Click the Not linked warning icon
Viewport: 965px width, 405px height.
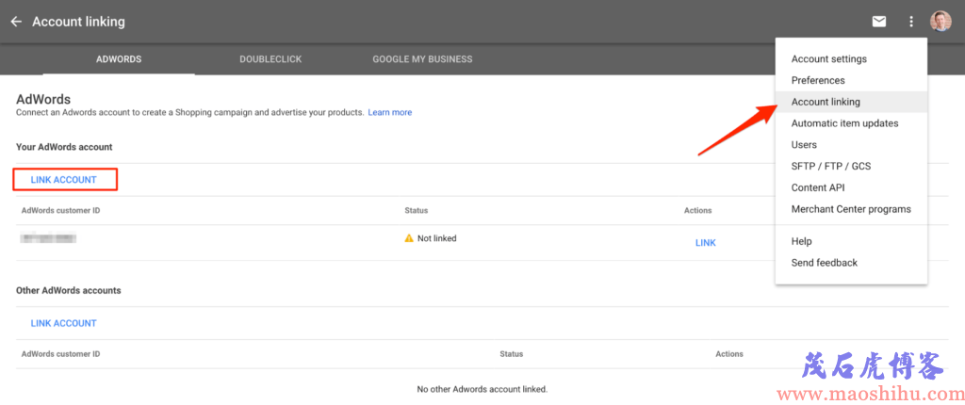pos(409,238)
